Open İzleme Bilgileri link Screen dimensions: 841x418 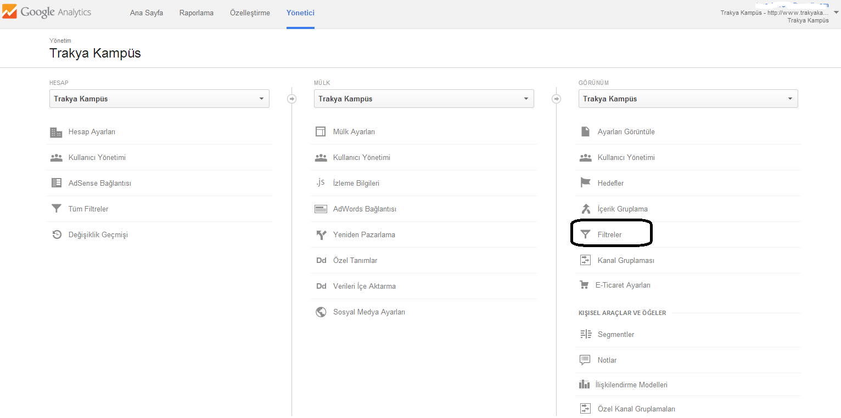tap(356, 184)
